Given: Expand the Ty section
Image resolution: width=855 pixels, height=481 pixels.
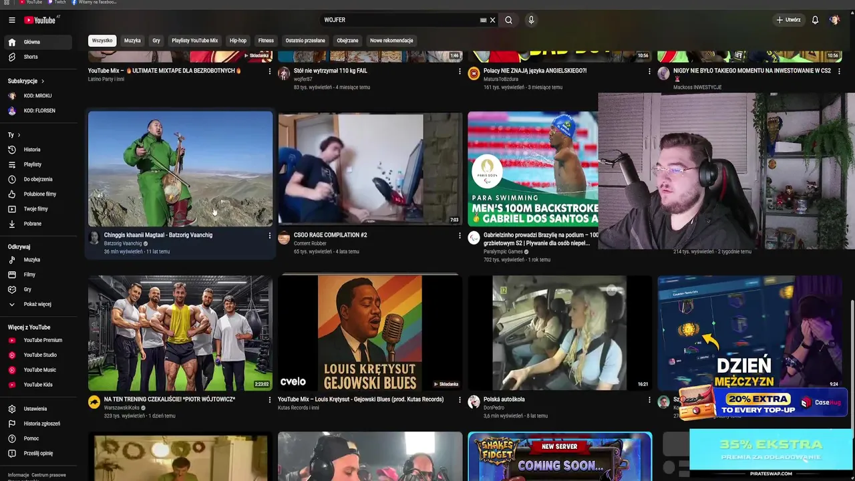Looking at the screenshot, I should tap(13, 135).
